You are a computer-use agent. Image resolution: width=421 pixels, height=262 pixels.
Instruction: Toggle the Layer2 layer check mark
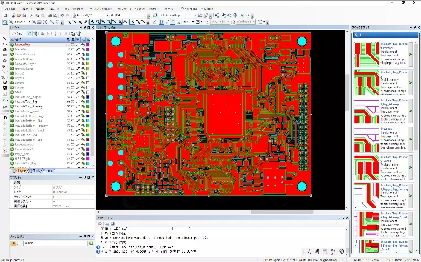(12, 73)
